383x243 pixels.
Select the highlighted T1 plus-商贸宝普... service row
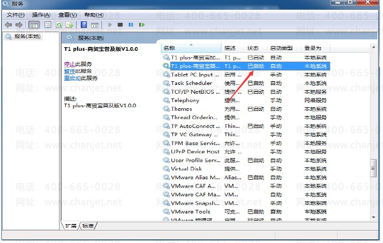245,66
